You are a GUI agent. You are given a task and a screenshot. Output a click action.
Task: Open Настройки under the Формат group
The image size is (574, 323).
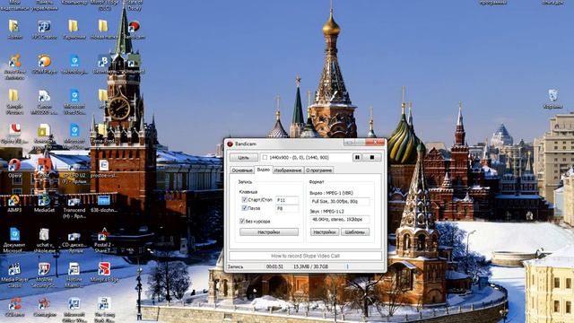click(325, 232)
